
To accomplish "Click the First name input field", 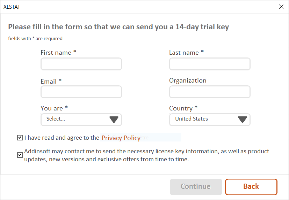I will (x=81, y=64).
